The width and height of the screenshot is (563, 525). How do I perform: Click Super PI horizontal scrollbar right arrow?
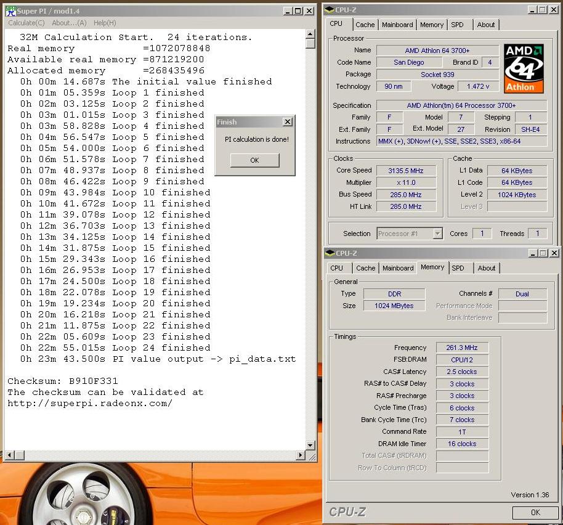[301, 456]
